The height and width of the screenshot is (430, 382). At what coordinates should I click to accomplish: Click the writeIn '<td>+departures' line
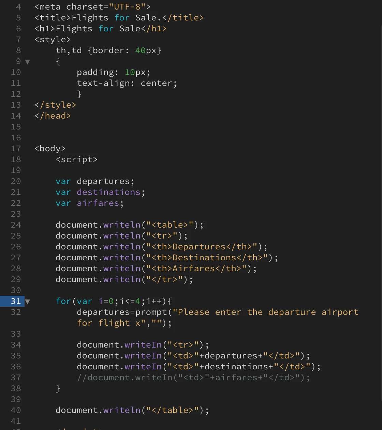point(193,356)
